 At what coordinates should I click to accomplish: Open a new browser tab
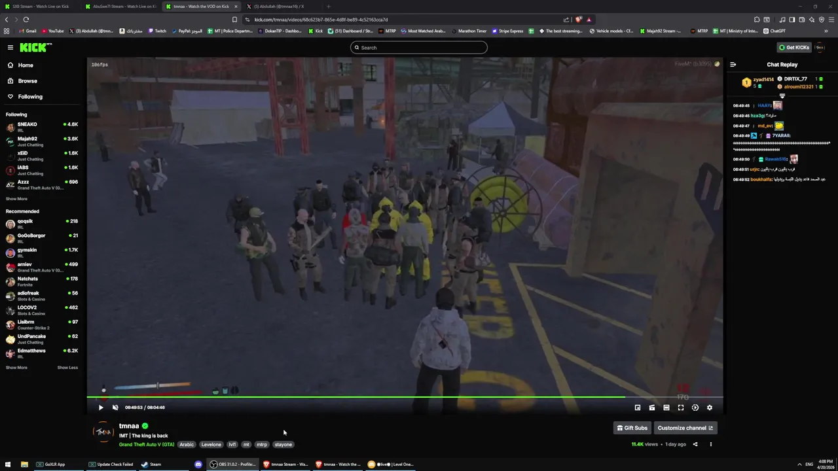[329, 7]
